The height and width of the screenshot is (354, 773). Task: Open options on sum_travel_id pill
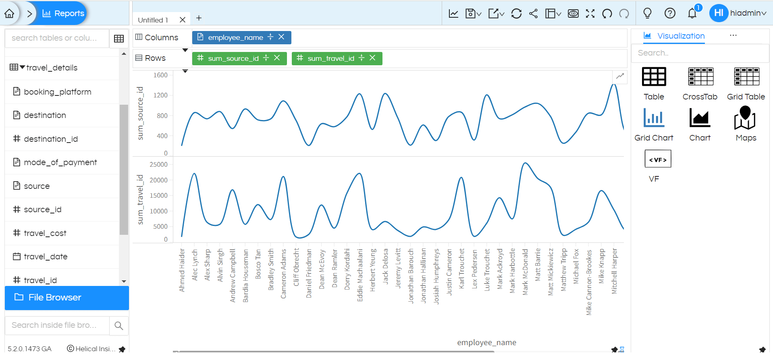[362, 58]
